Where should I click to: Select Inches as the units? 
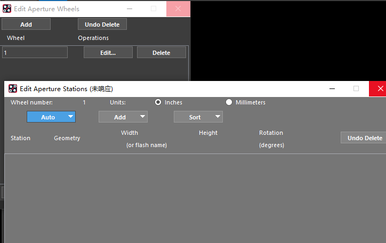coord(158,102)
